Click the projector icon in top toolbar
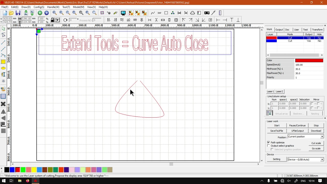 [x=207, y=13]
